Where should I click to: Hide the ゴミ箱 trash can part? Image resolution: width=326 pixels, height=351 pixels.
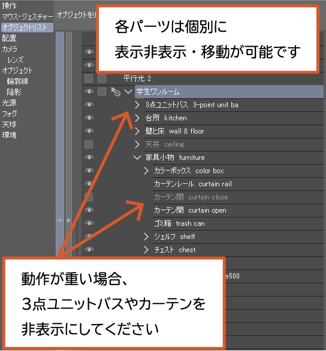coord(89,223)
